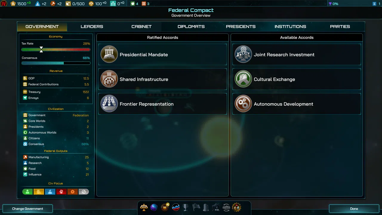The image size is (382, 215).
Task: Switch to the Cabinet tab
Action: click(141, 27)
